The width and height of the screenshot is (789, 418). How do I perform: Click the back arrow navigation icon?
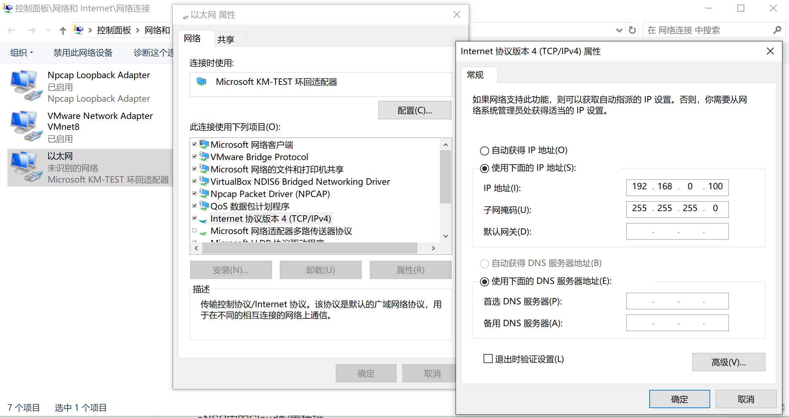coord(12,31)
